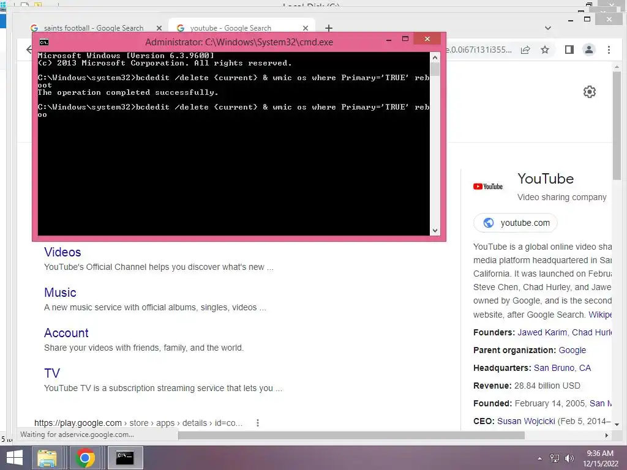This screenshot has height=470, width=627.
Task: Click the YouTube logo in knowledge panel
Action: 488,186
